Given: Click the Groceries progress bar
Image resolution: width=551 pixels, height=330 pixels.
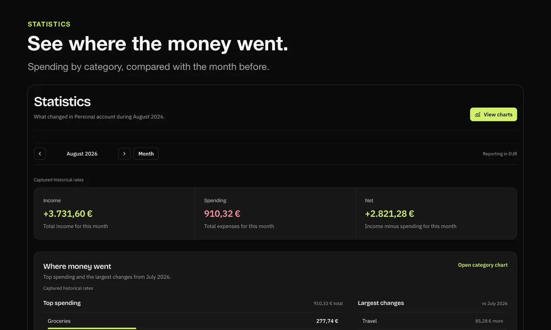Looking at the screenshot, I should [92, 328].
